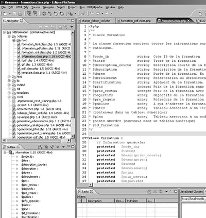Viewport: 206px width, 218px height.
Task: Toggle Sort alphabetically in Outline toolbar
Action: tap(40, 147)
